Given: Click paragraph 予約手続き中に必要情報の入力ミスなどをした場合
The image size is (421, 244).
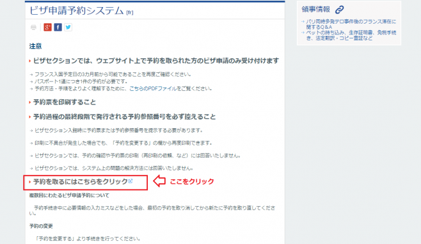Looking at the screenshot, I should (x=152, y=211).
